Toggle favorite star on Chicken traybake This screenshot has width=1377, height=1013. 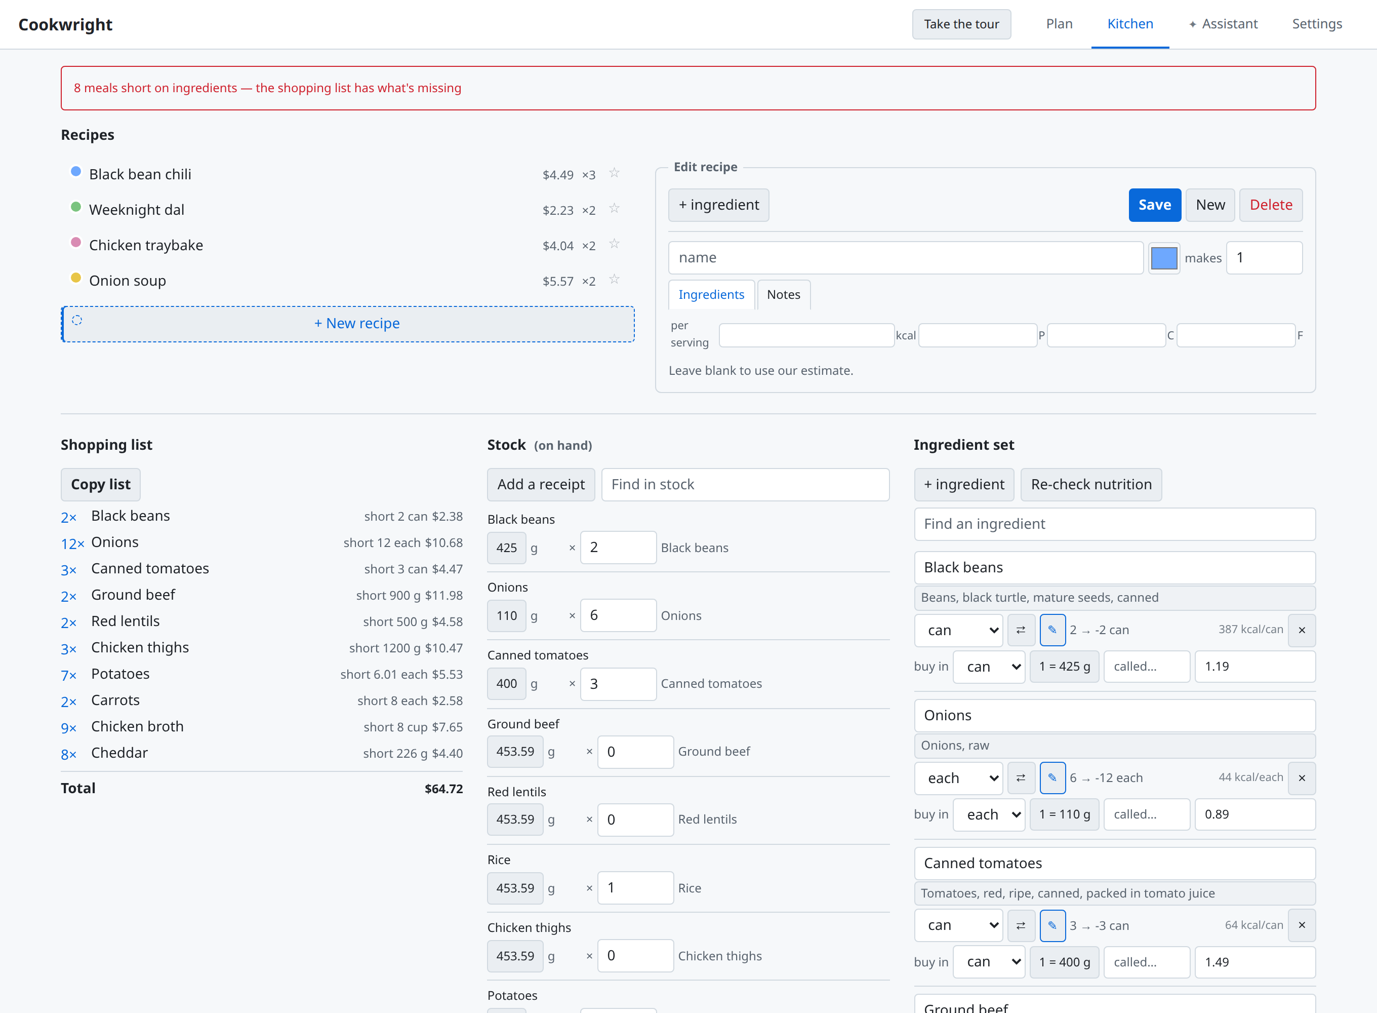click(614, 245)
